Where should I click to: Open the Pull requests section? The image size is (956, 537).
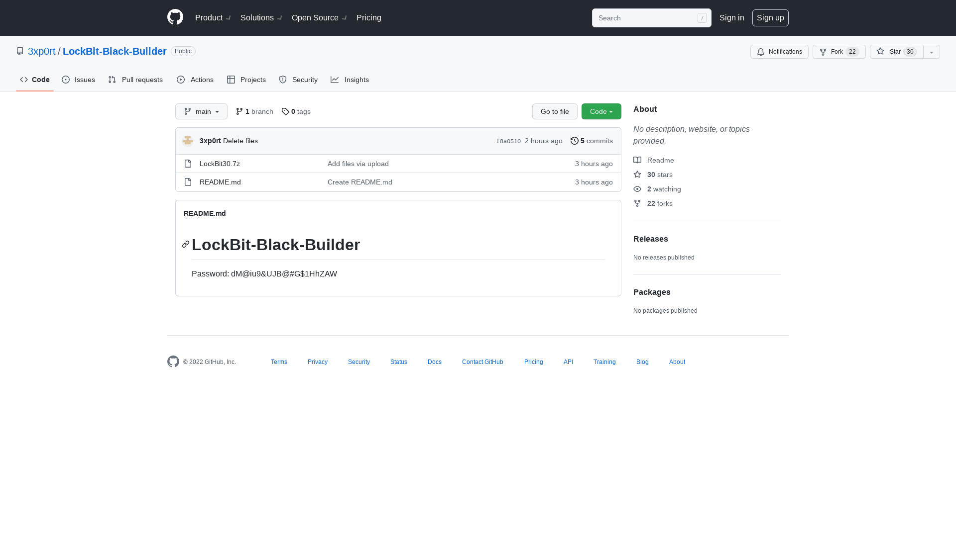(x=135, y=80)
